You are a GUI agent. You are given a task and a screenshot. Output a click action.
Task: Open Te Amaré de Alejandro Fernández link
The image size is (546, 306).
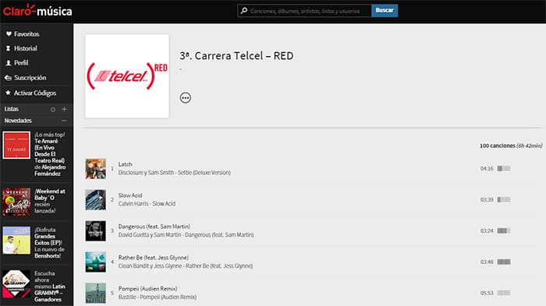pyautogui.click(x=50, y=154)
